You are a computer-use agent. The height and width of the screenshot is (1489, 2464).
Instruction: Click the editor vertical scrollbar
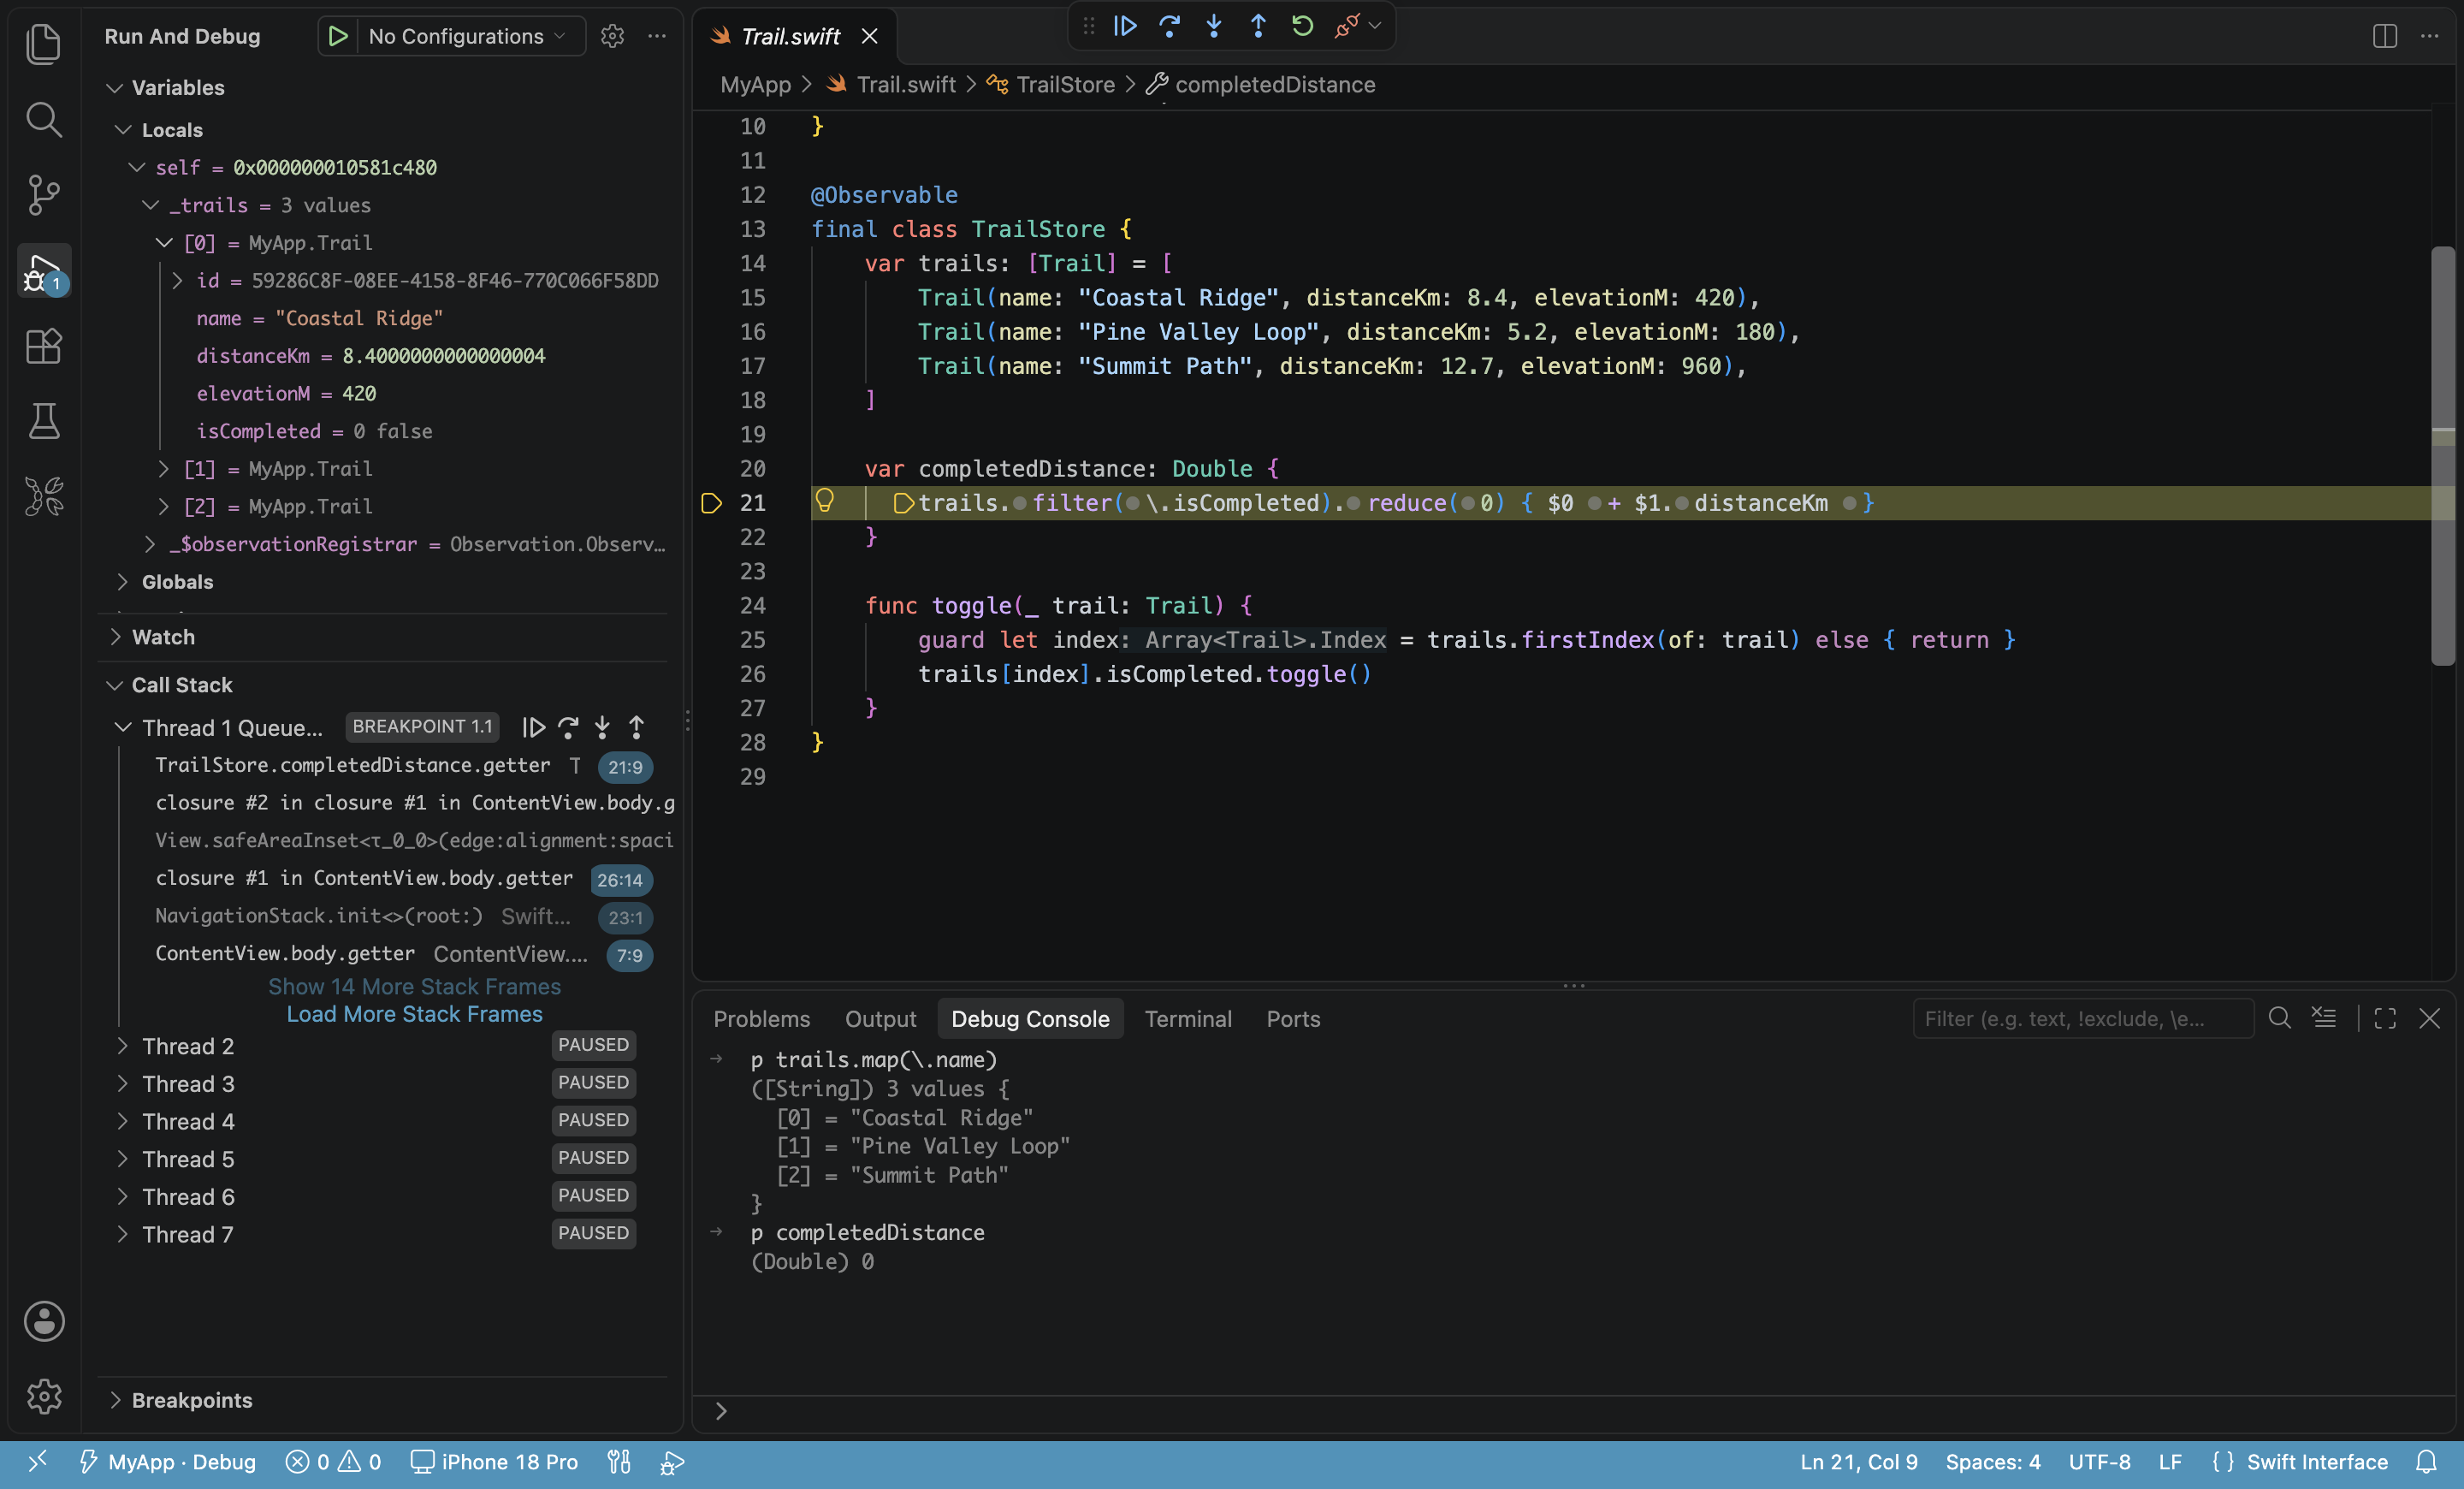(x=2442, y=455)
